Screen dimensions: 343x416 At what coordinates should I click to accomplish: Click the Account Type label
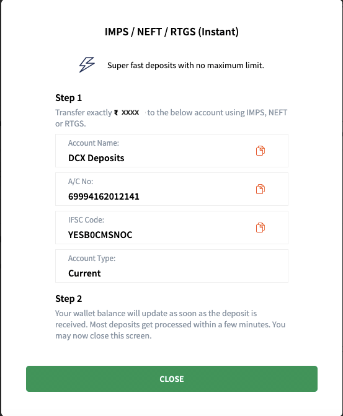tap(92, 259)
